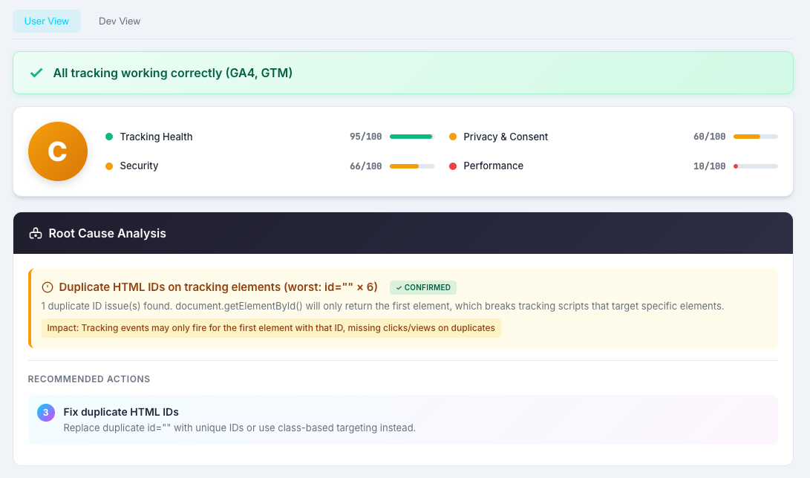Click the green Tracking Health status dot
Viewport: 810px width, 478px height.
(x=109, y=137)
